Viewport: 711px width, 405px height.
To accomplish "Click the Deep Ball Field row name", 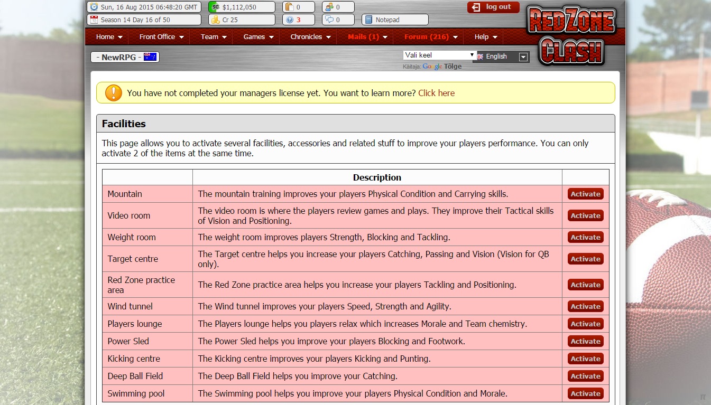I will pos(135,376).
